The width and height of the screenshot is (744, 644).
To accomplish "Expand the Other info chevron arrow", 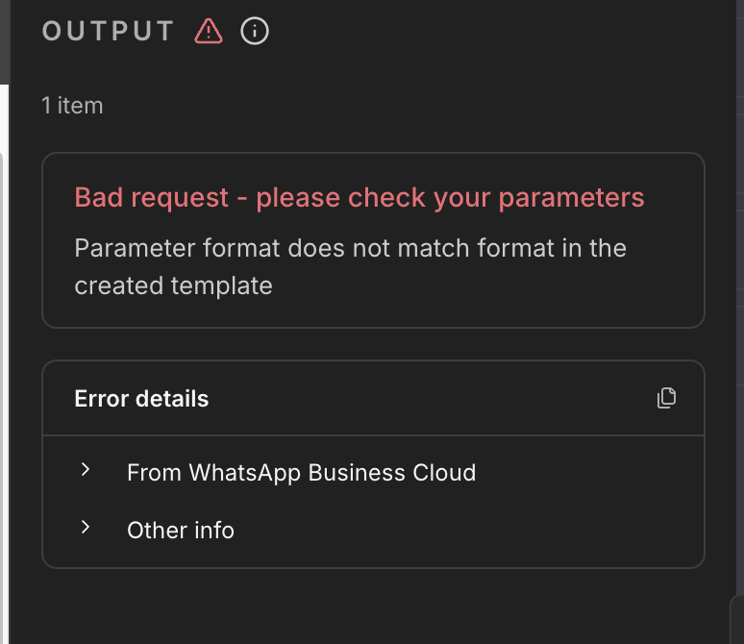I will pos(86,528).
